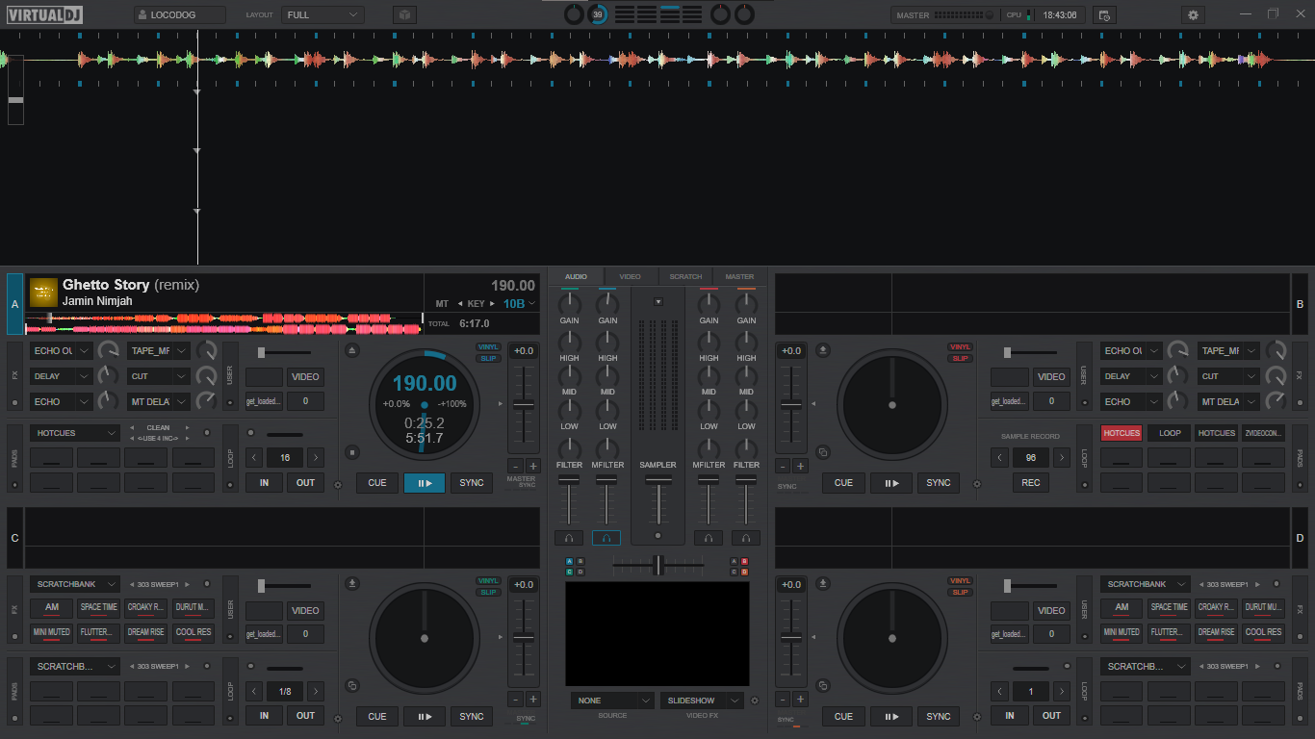Toggle MT master tempo on deck A

coord(442,304)
